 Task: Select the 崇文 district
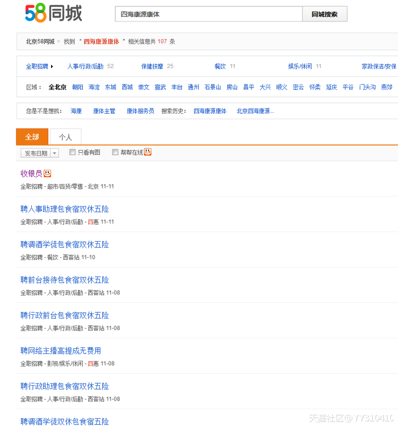coord(144,87)
